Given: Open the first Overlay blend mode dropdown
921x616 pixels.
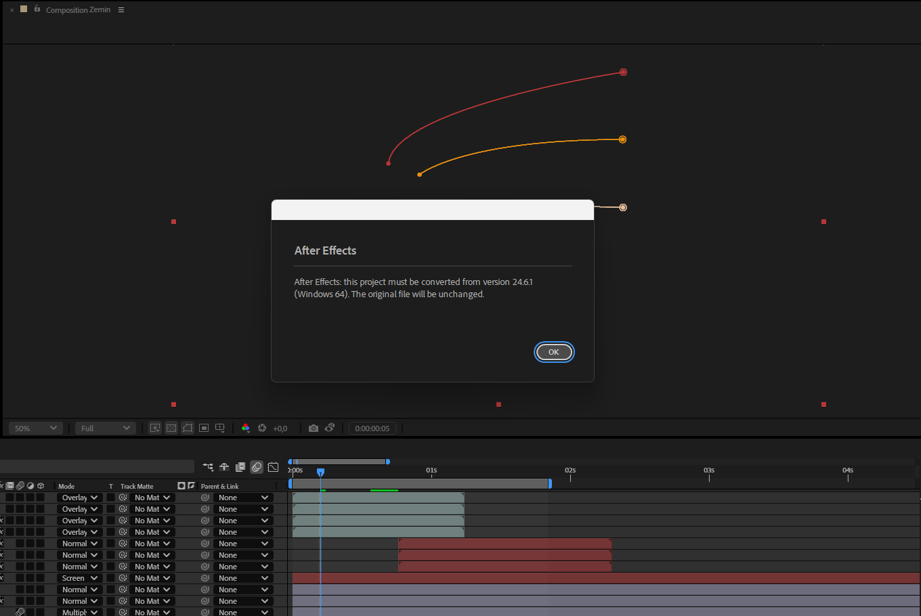Looking at the screenshot, I should tap(79, 498).
